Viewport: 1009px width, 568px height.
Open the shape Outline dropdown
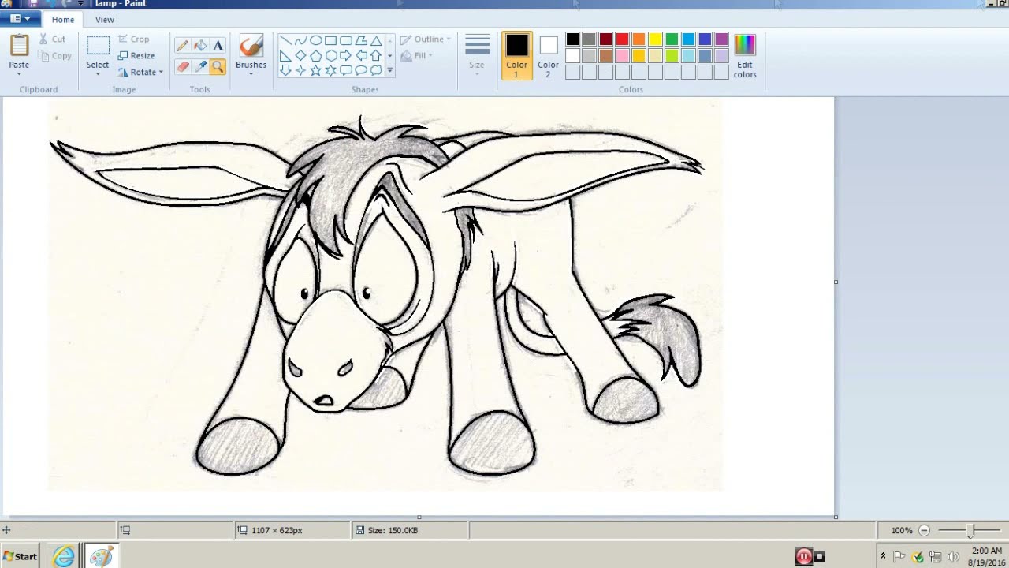click(x=426, y=39)
